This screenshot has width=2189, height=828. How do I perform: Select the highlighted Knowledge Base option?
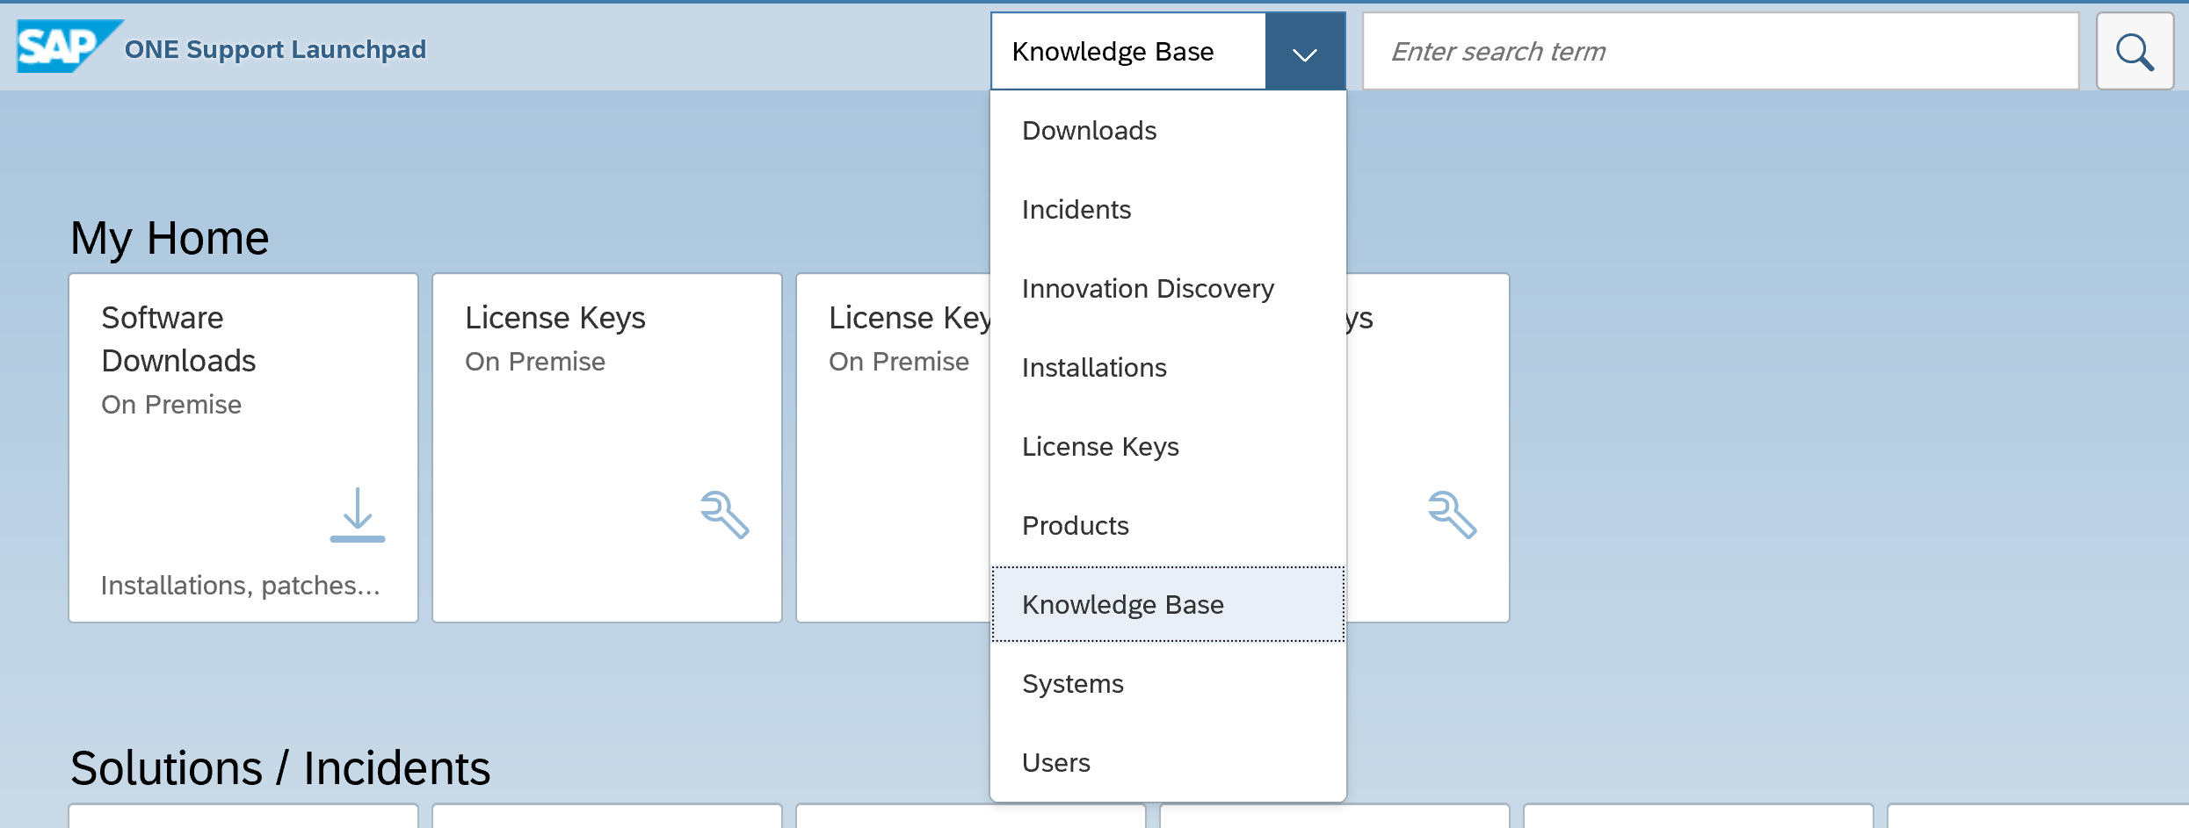click(x=1122, y=605)
